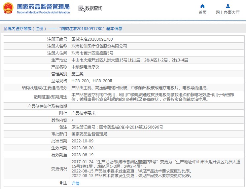The height and width of the screenshot is (189, 246).
Task: Select the 适用范围/预期用途 description text
Action: point(153,97)
